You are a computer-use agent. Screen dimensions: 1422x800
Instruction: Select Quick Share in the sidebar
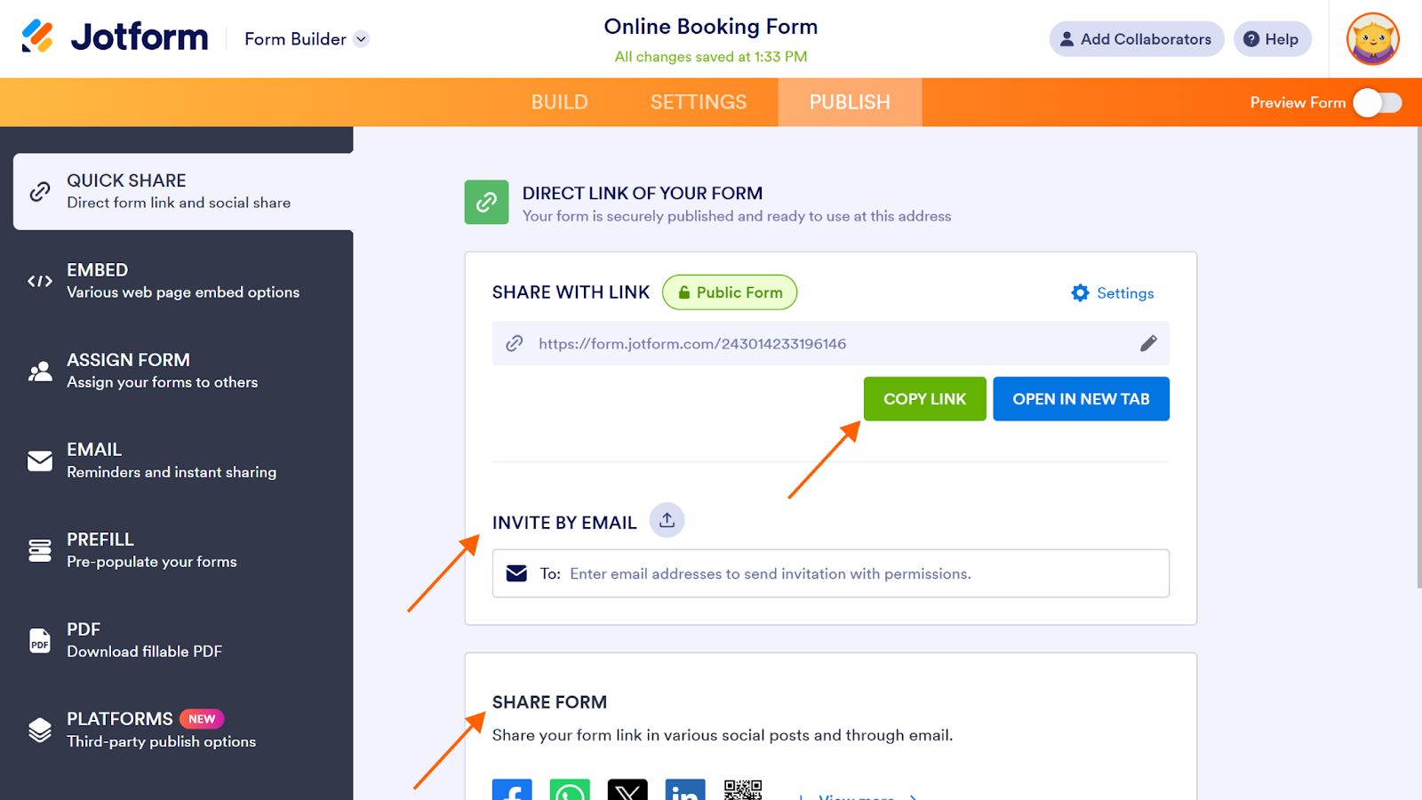point(183,191)
